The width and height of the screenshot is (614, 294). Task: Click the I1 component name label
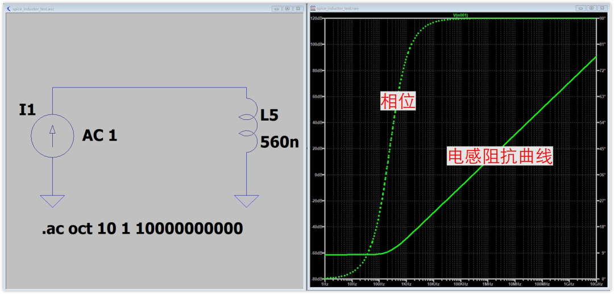27,110
